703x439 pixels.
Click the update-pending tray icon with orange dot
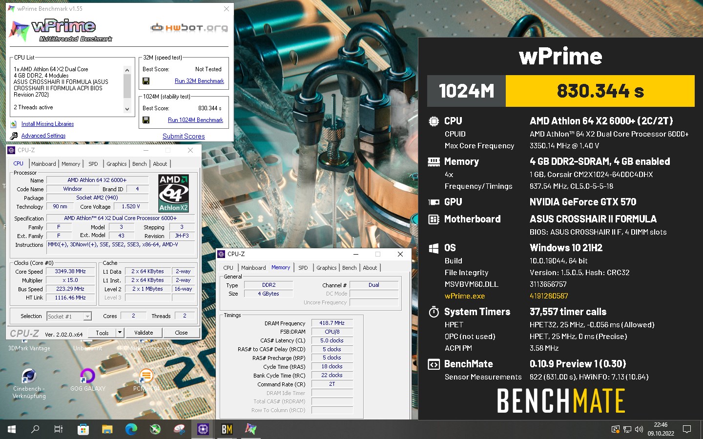pyautogui.click(x=616, y=429)
